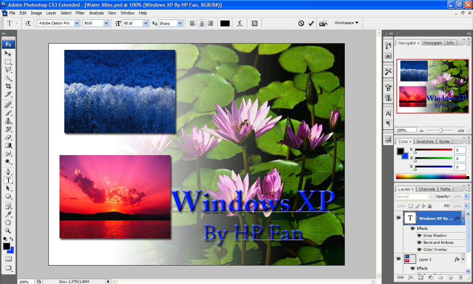Select the Rectangular Marquee tool
The image size is (473, 284).
[8, 62]
